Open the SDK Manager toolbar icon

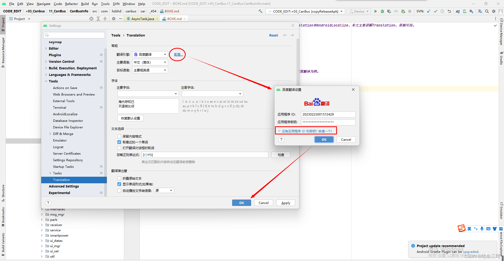[471, 11]
